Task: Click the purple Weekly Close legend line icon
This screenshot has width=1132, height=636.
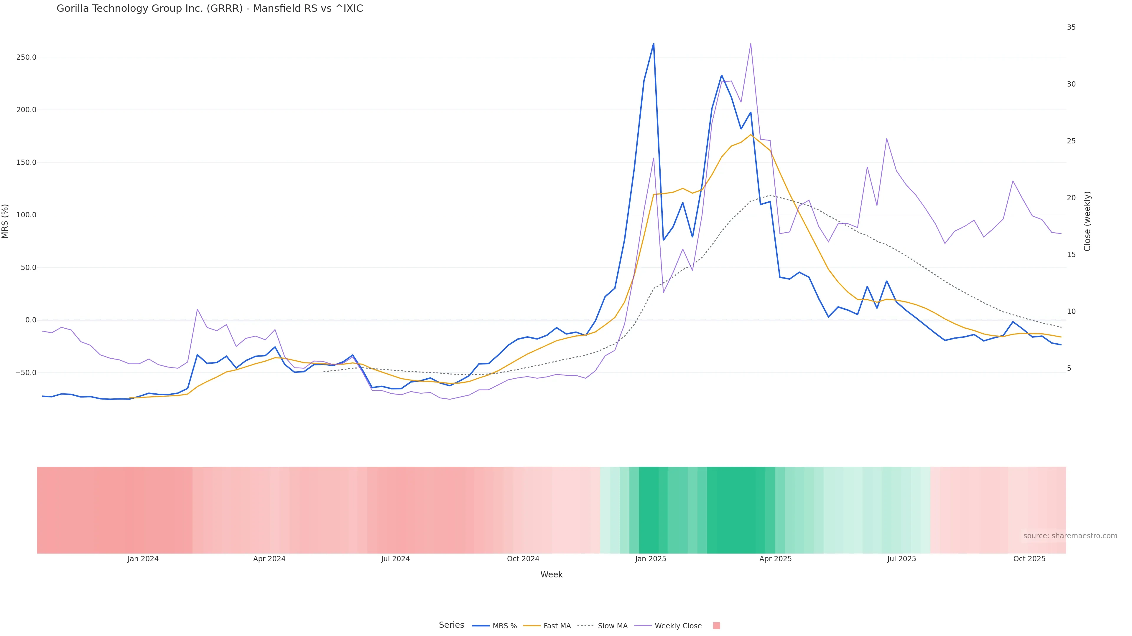Action: pyautogui.click(x=643, y=626)
